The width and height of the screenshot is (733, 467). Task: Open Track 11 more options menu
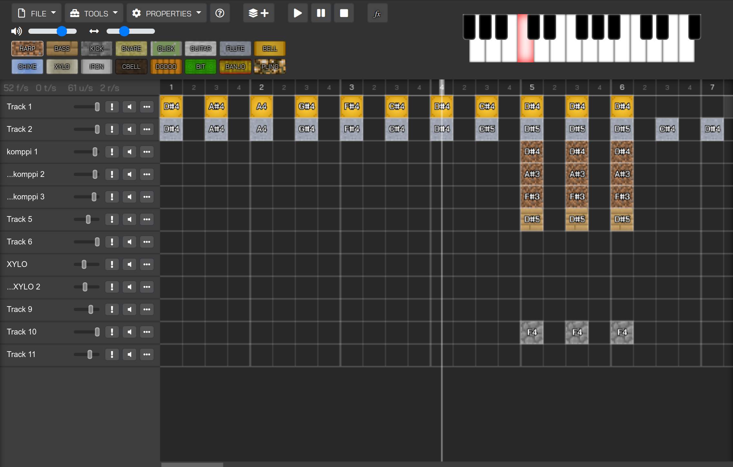click(x=147, y=354)
